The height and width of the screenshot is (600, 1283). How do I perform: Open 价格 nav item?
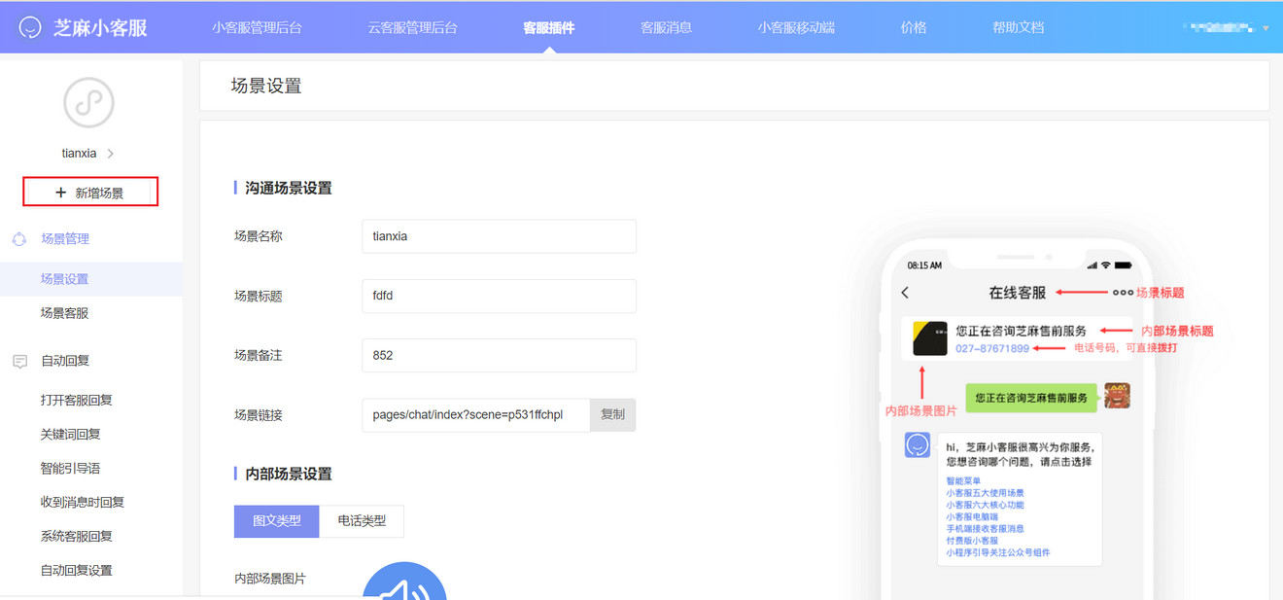coord(914,27)
